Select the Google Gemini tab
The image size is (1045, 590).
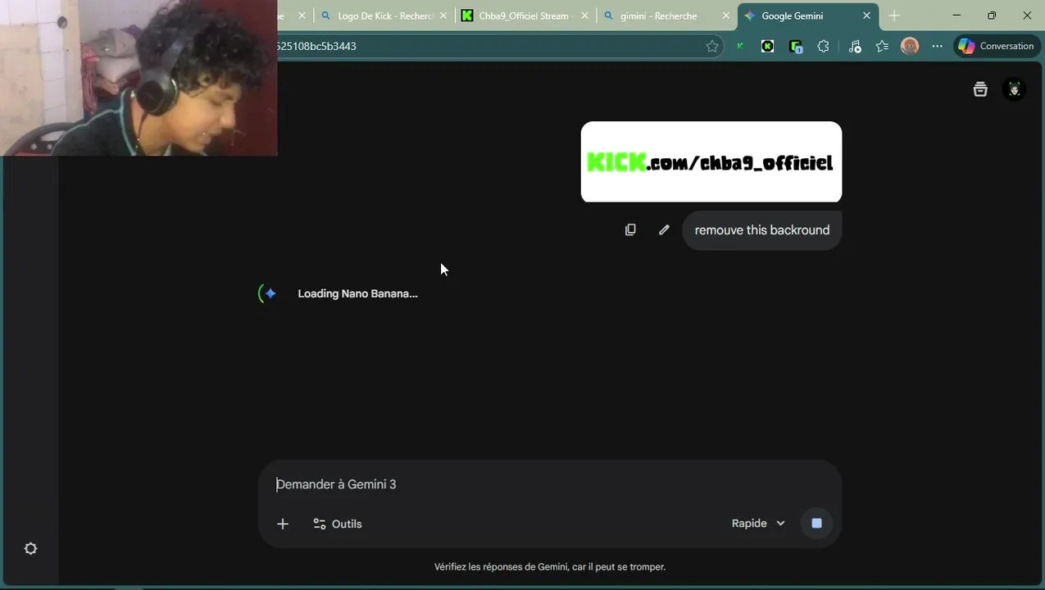coord(807,16)
